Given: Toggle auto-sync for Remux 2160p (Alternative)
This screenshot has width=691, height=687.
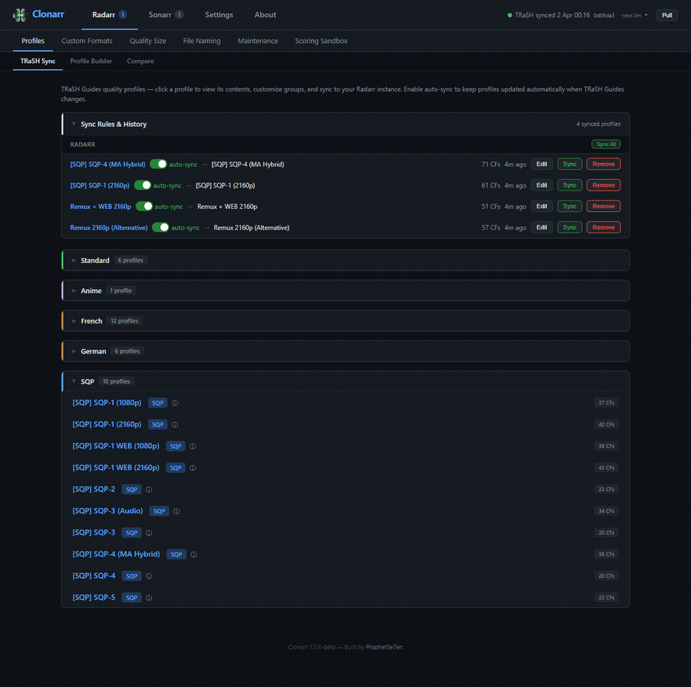Looking at the screenshot, I should pos(160,227).
